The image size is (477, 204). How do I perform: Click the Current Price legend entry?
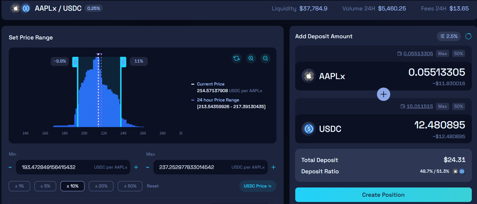pyautogui.click(x=210, y=84)
